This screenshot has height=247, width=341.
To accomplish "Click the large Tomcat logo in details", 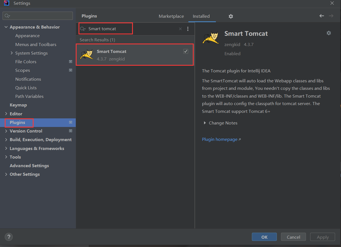I will tap(211, 38).
